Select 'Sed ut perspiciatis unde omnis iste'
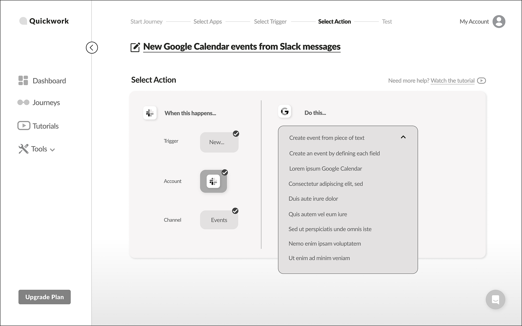522x326 pixels. [x=330, y=229]
